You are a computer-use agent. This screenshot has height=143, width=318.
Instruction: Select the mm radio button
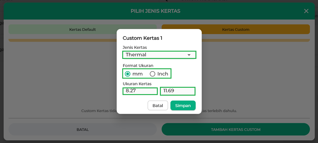[128, 74]
